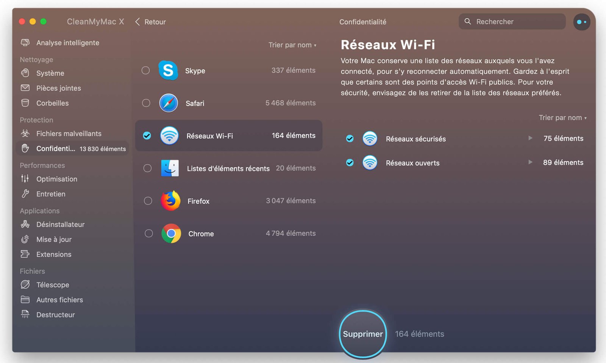Click the Réseaux ouverts Wi-Fi icon

(x=370, y=163)
